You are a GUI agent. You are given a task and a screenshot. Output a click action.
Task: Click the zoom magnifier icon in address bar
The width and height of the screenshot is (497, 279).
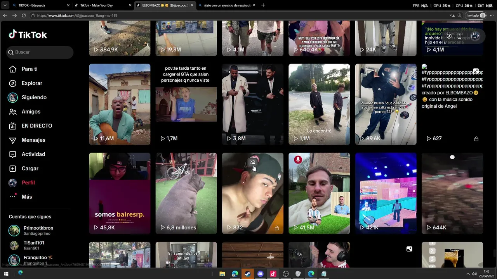[x=460, y=15]
